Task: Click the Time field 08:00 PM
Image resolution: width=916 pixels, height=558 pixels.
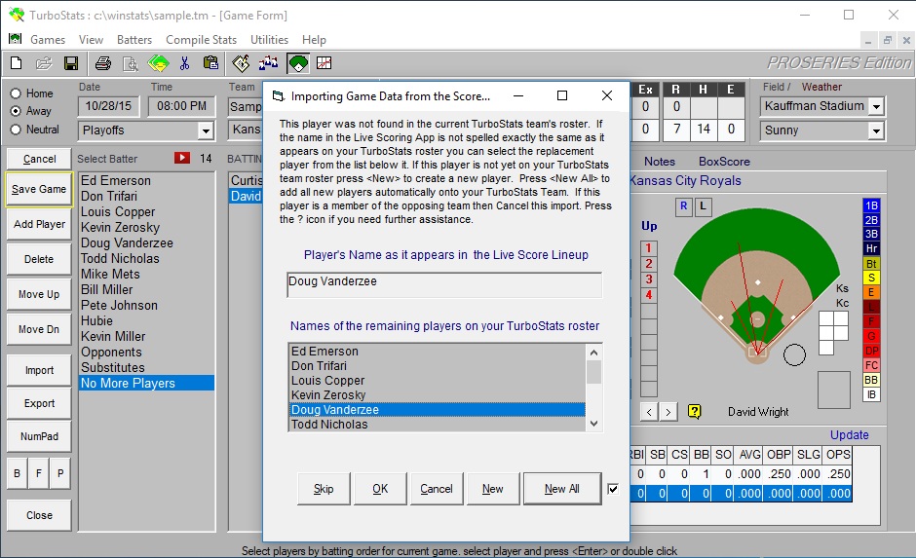Action: pyautogui.click(x=181, y=106)
